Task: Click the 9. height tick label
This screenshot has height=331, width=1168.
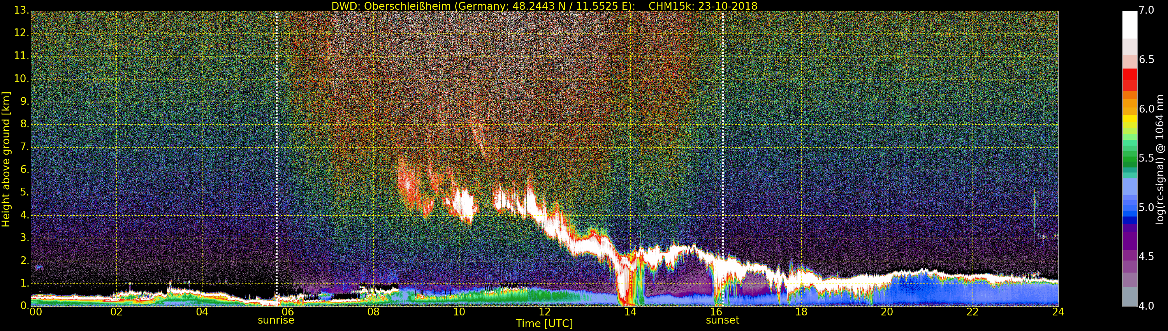Action: click(25, 102)
